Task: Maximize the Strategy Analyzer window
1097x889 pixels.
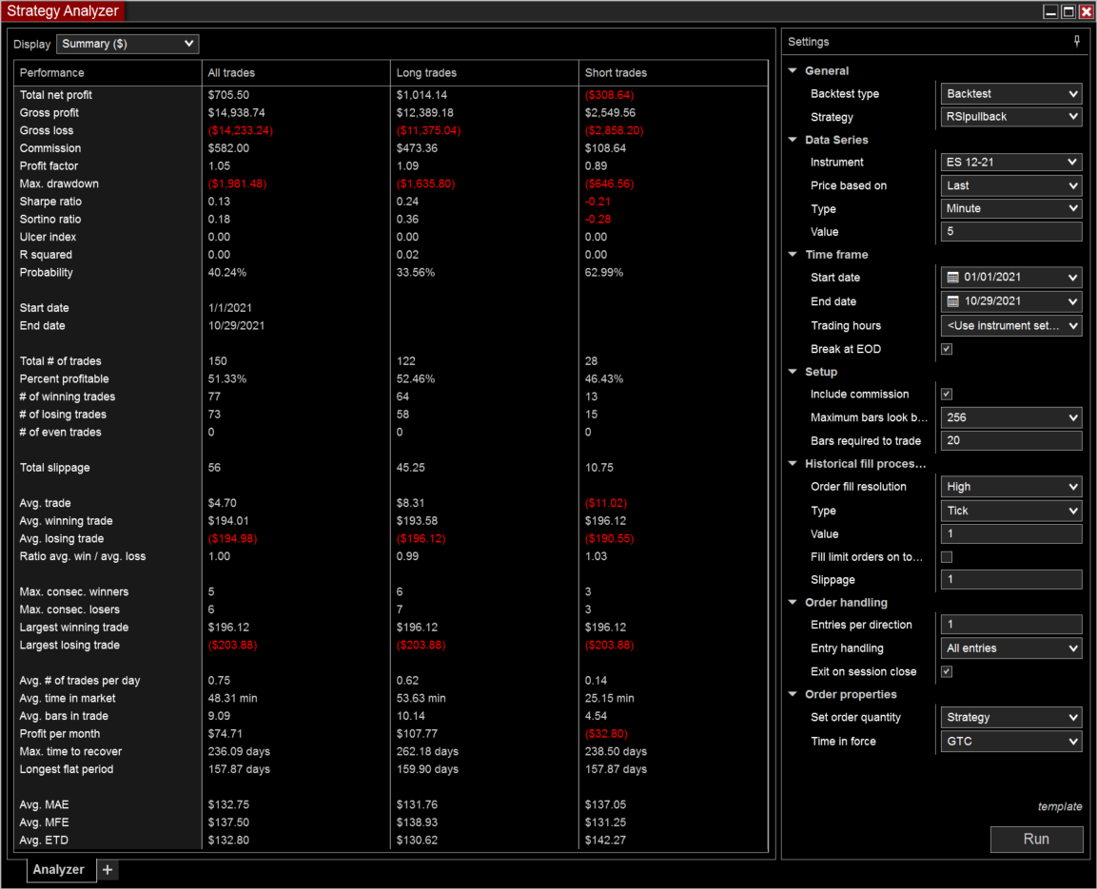Action: click(x=1068, y=11)
